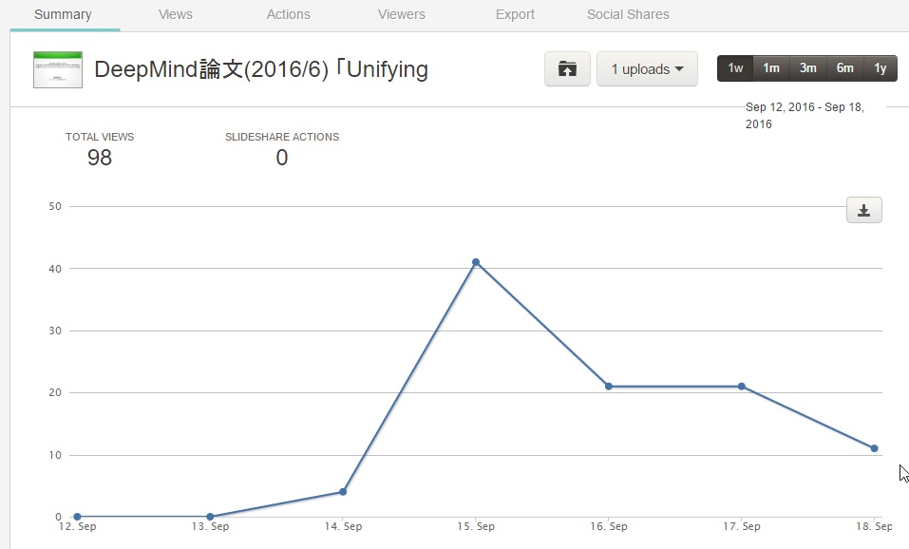Open the Social Shares tab
This screenshot has height=549, width=909.
pos(628,14)
